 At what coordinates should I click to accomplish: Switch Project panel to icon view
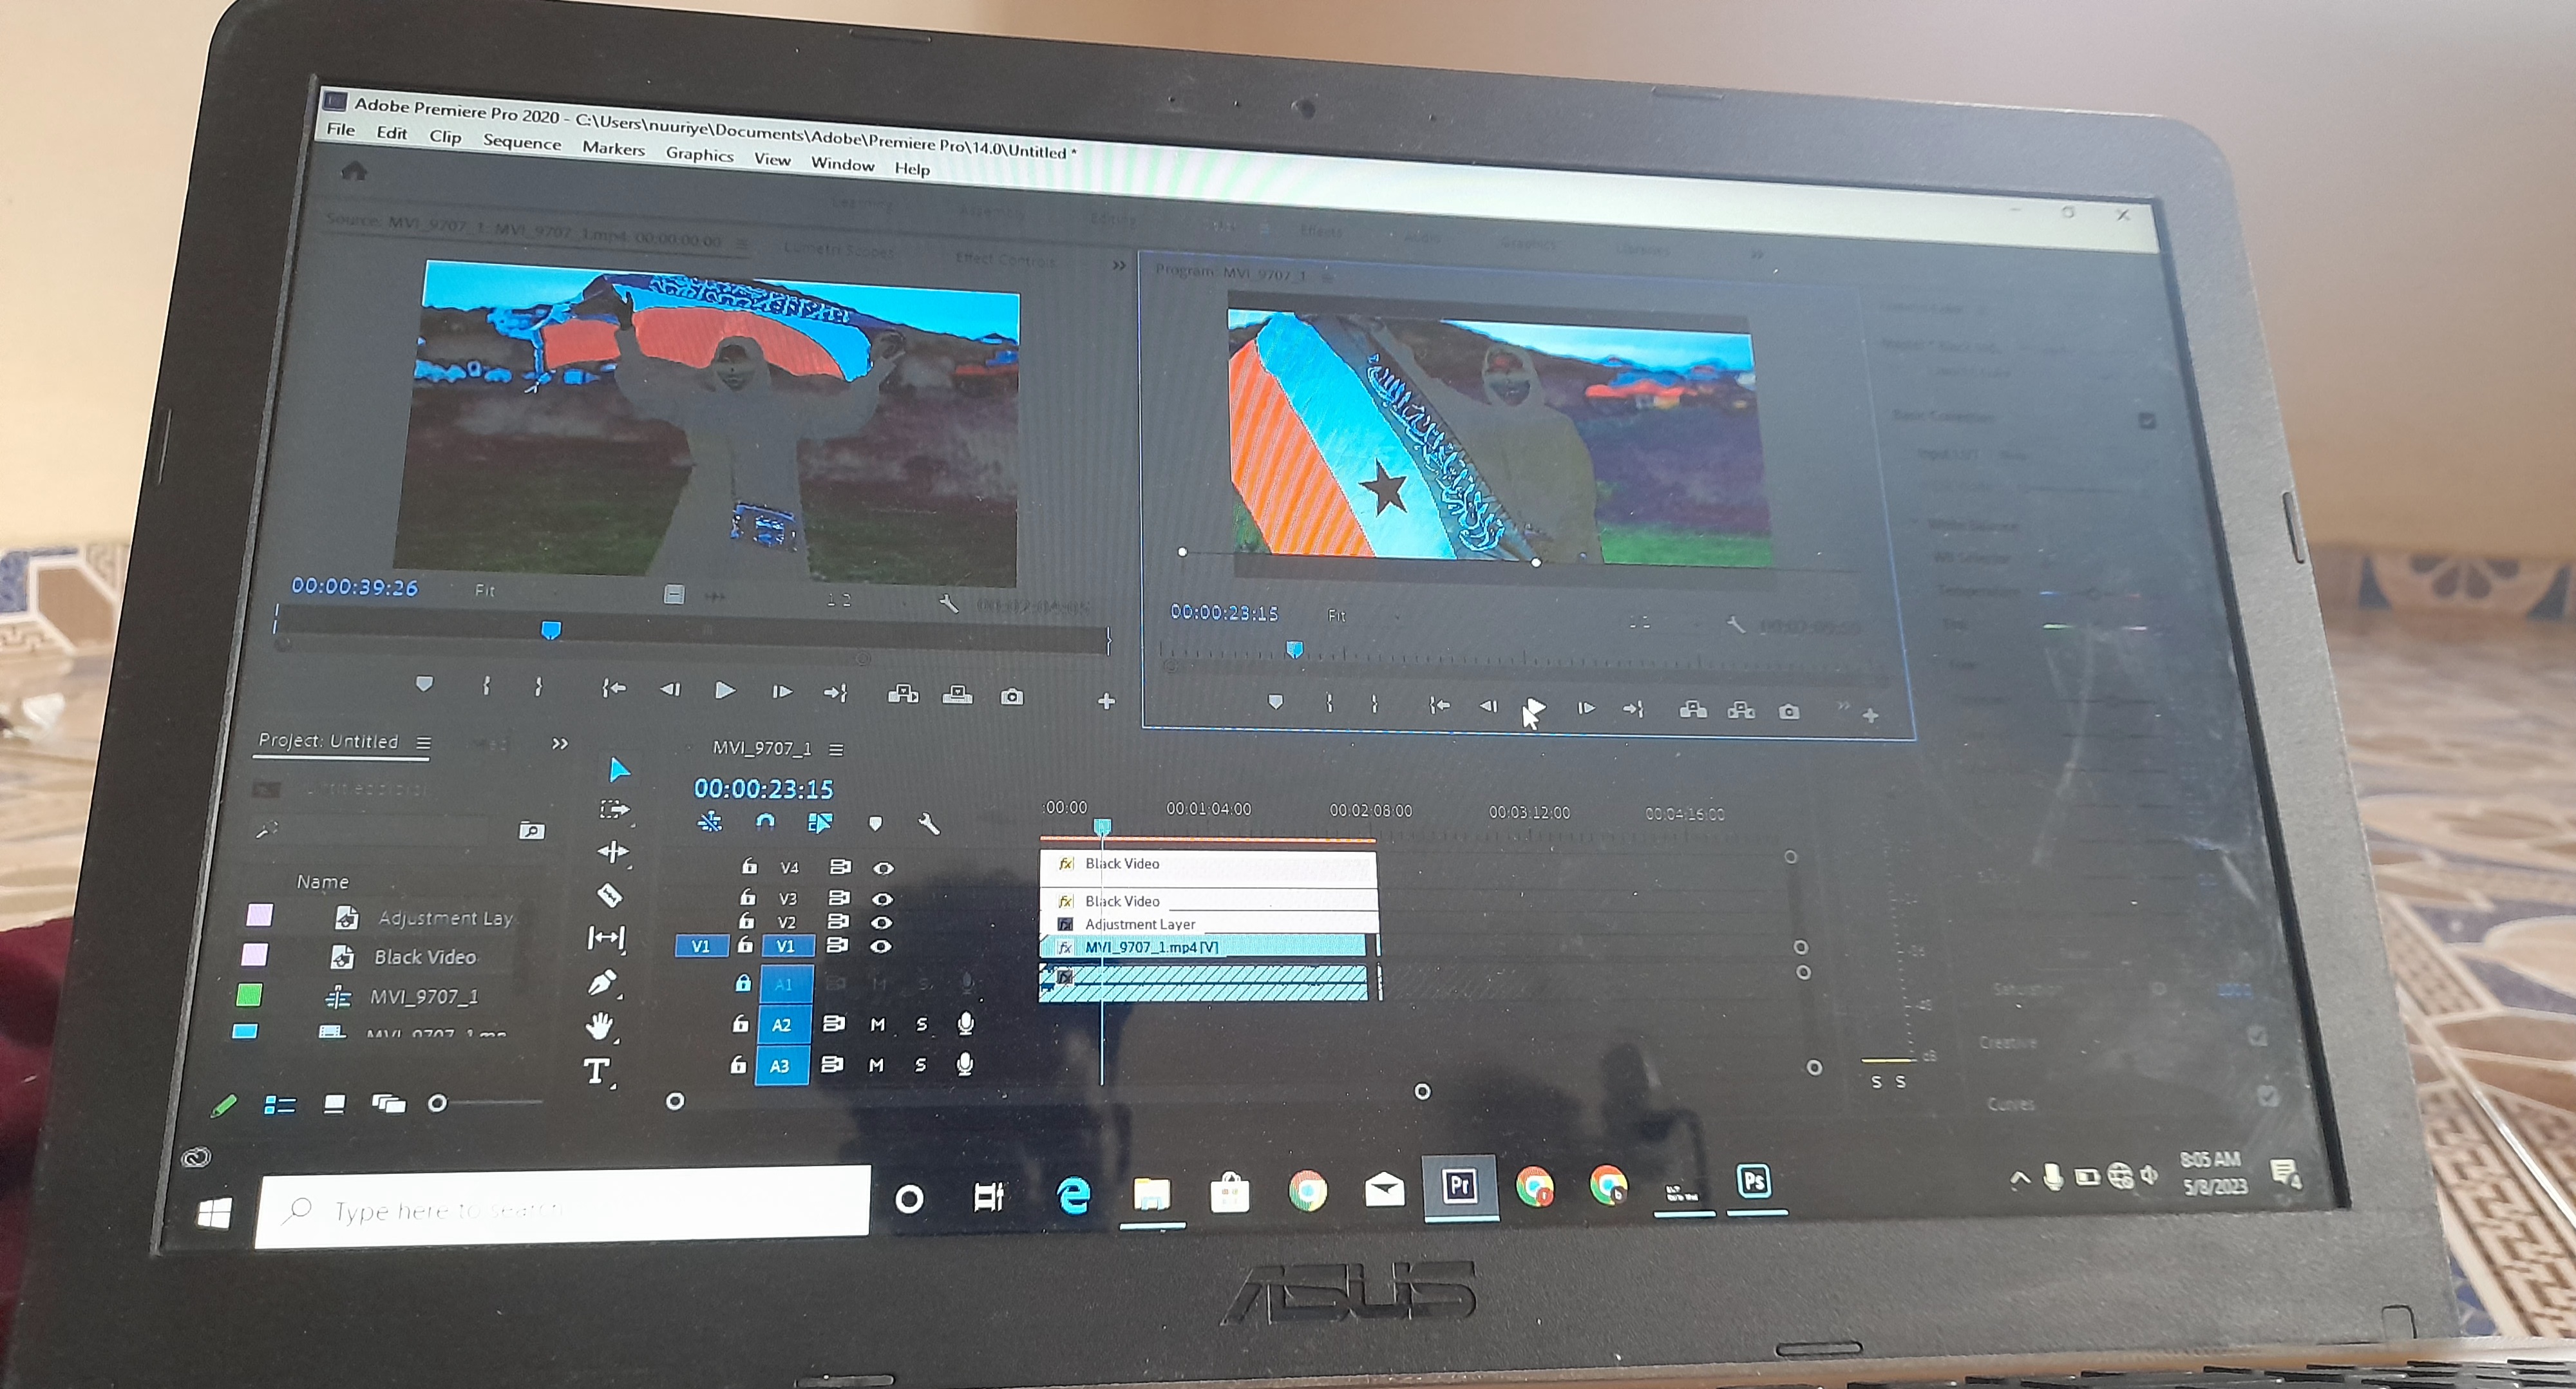click(335, 1104)
